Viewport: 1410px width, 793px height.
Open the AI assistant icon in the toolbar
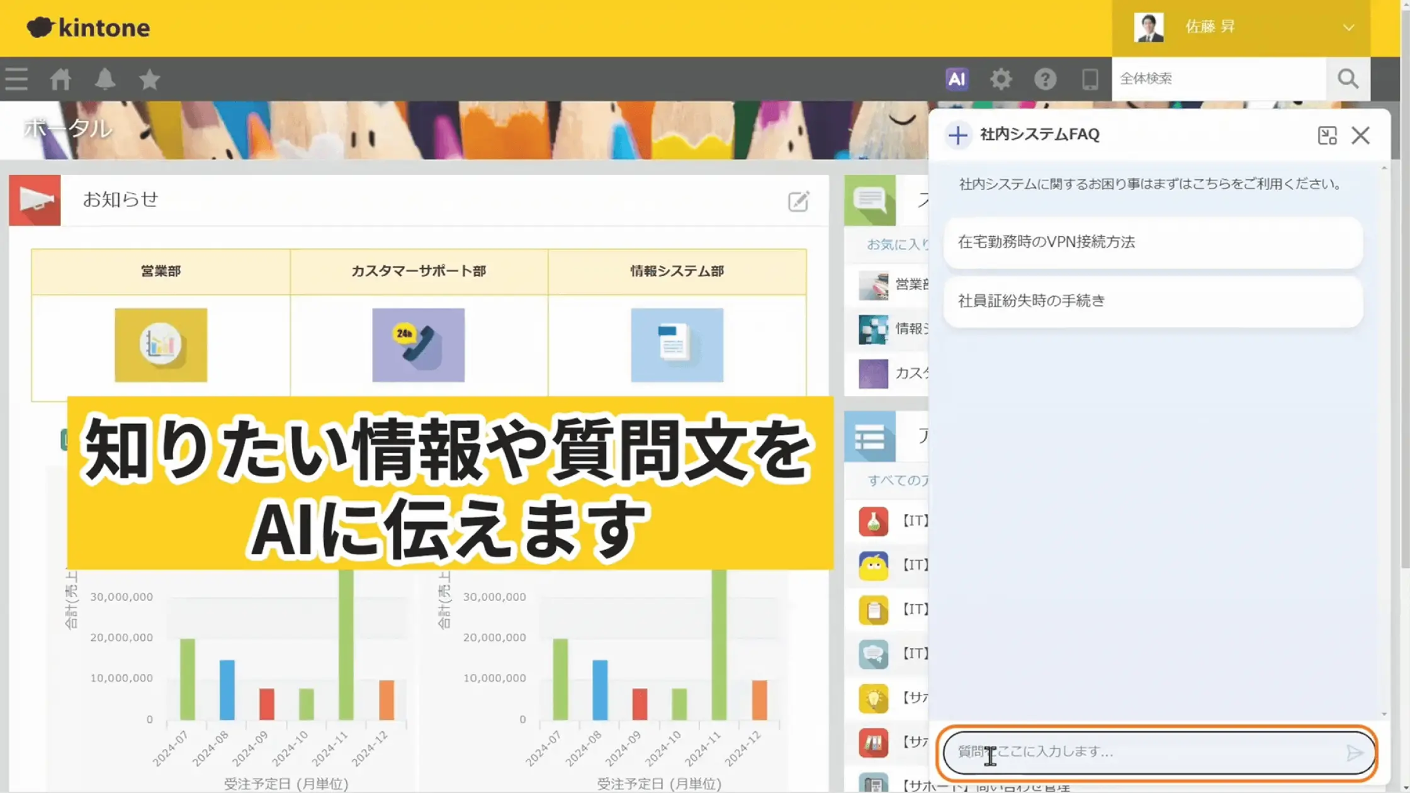tap(956, 79)
